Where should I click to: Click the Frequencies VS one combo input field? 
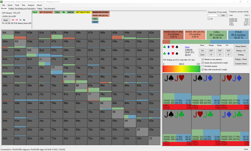[x=213, y=15]
